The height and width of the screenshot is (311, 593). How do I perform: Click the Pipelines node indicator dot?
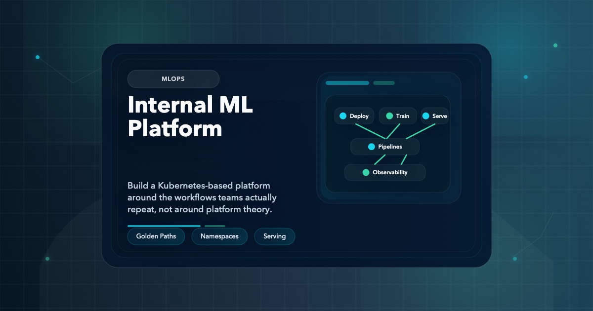[371, 146]
